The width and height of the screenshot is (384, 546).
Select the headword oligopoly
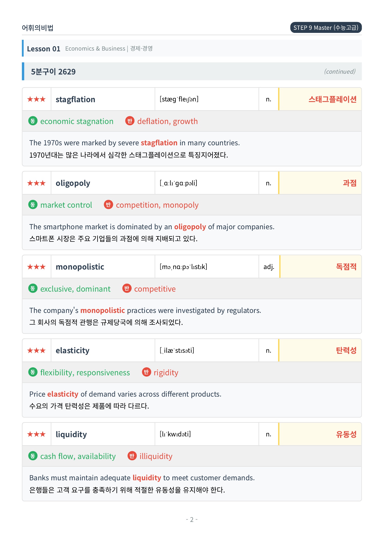click(73, 183)
